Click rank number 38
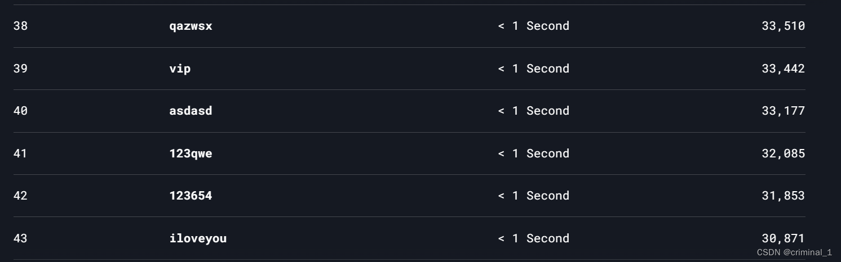This screenshot has height=262, width=841. pyautogui.click(x=20, y=26)
